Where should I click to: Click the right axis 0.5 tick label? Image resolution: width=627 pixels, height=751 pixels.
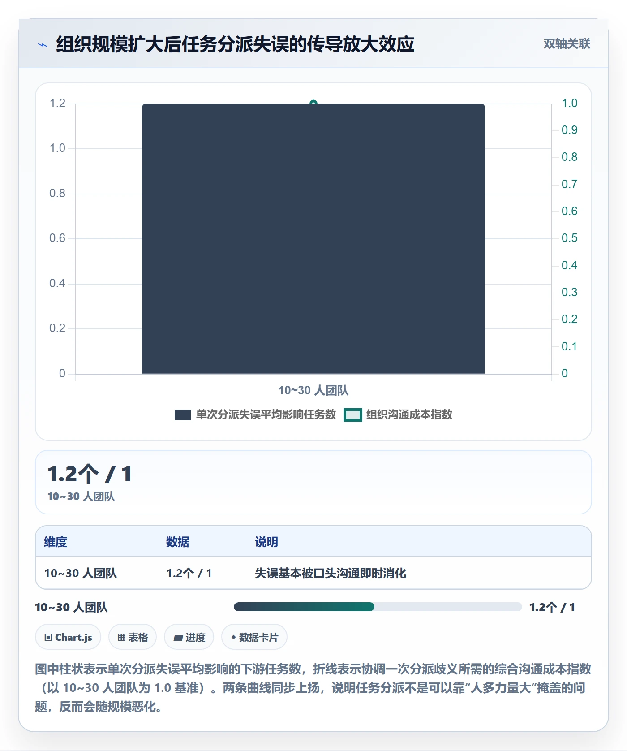[570, 238]
